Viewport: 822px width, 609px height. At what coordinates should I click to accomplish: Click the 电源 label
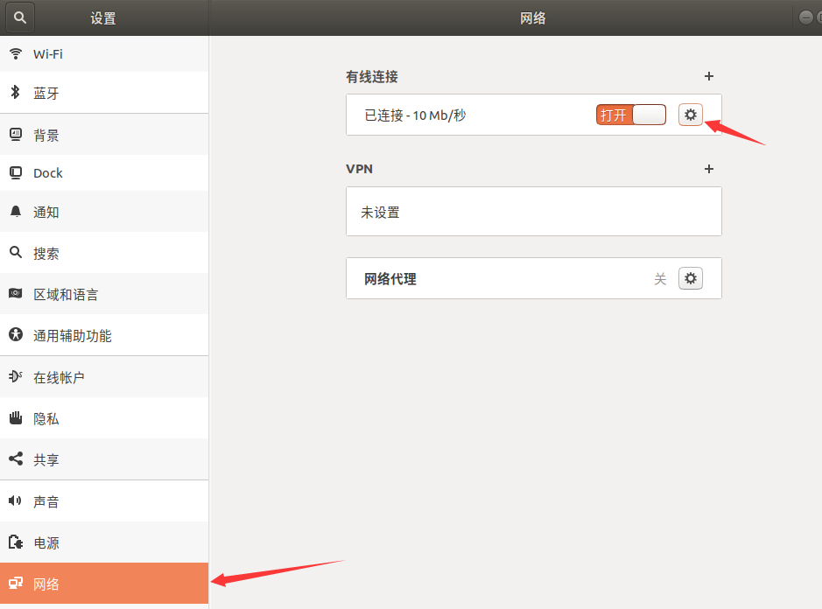[46, 542]
